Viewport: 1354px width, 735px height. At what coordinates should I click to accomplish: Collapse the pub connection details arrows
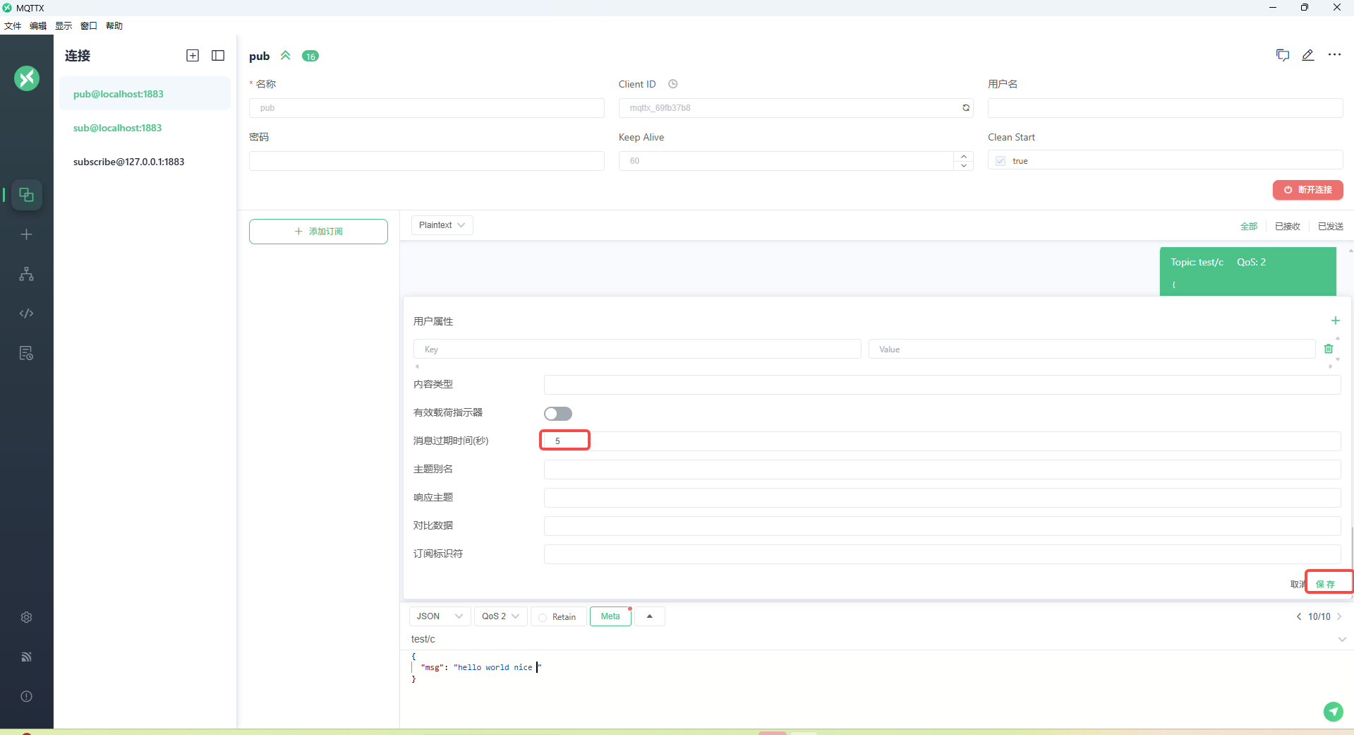click(286, 56)
